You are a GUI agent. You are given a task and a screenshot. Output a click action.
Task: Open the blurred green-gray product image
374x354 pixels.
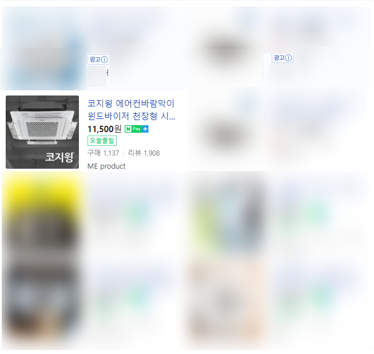226,216
